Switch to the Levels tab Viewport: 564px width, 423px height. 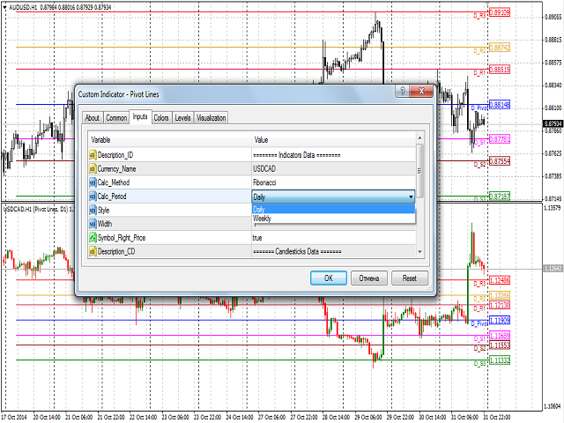pos(182,117)
